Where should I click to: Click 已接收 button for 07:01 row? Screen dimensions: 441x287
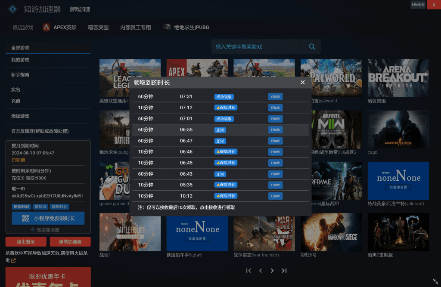pyautogui.click(x=275, y=119)
